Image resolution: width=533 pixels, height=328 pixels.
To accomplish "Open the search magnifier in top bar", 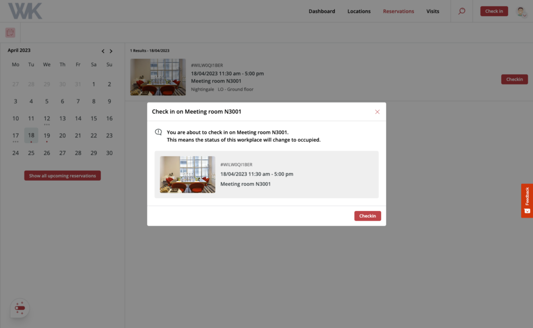I will point(462,11).
